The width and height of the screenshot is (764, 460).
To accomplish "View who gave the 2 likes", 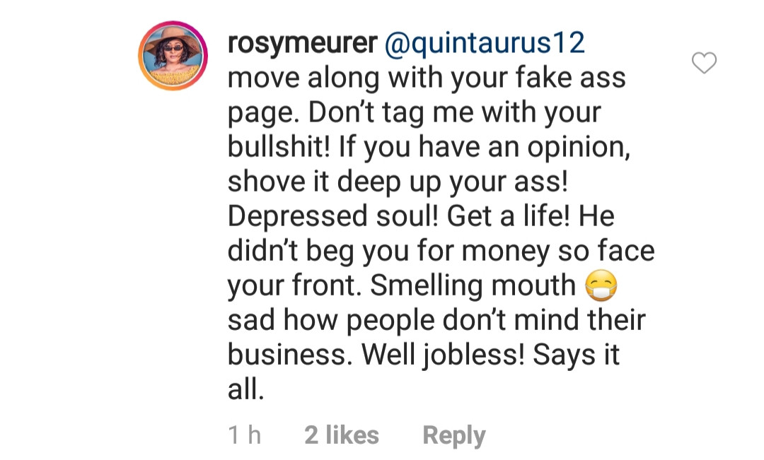I will tap(342, 435).
